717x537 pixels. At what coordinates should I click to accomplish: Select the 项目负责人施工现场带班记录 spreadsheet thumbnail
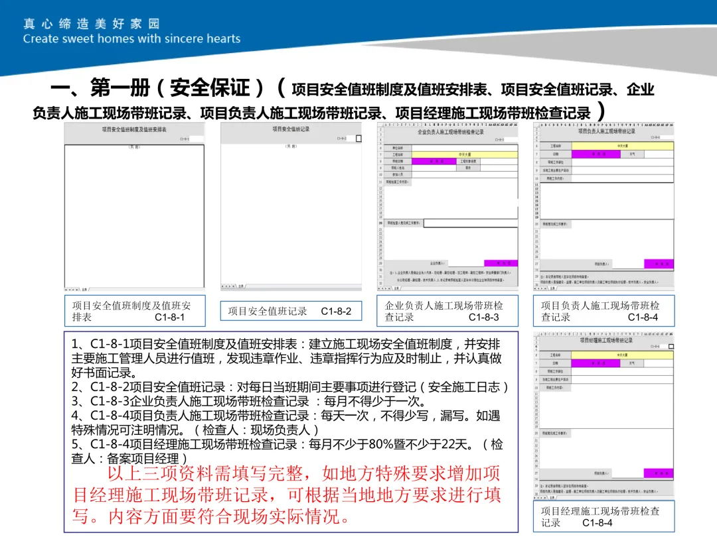click(603, 206)
